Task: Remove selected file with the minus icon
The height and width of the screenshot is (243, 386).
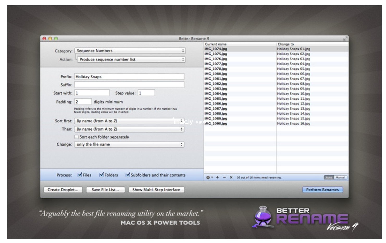Action: [x=224, y=177]
